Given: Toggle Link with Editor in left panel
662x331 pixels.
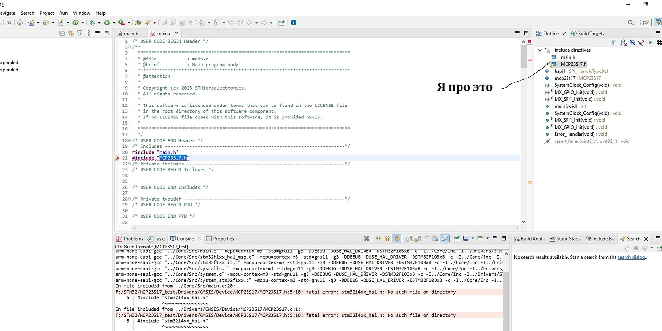Looking at the screenshot, I should (71, 33).
